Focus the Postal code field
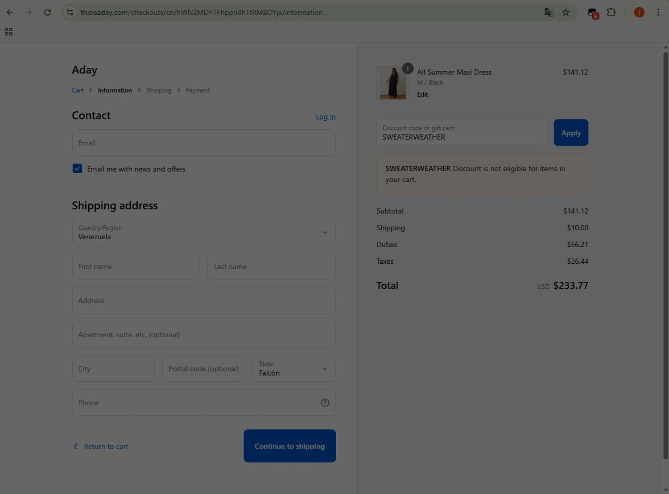Image resolution: width=669 pixels, height=494 pixels. tap(204, 368)
